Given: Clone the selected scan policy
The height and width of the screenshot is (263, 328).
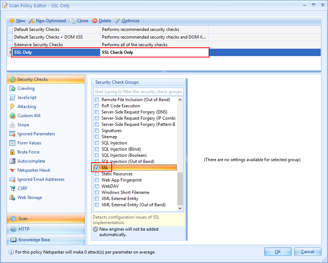Looking at the screenshot, I should click(79, 21).
